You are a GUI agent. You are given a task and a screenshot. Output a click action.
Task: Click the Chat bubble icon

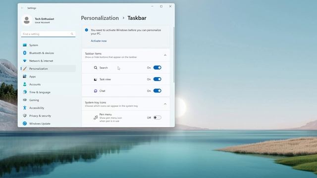coord(96,91)
